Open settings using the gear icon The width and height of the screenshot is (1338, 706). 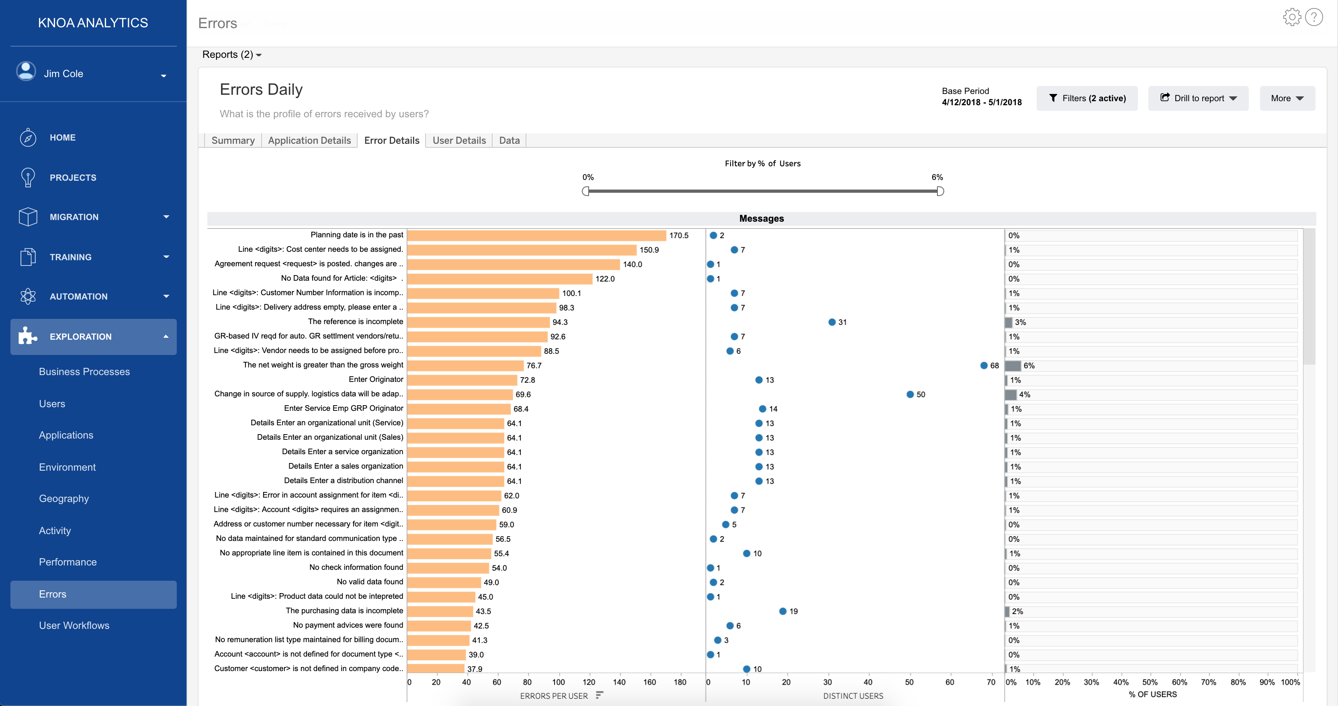(1292, 16)
